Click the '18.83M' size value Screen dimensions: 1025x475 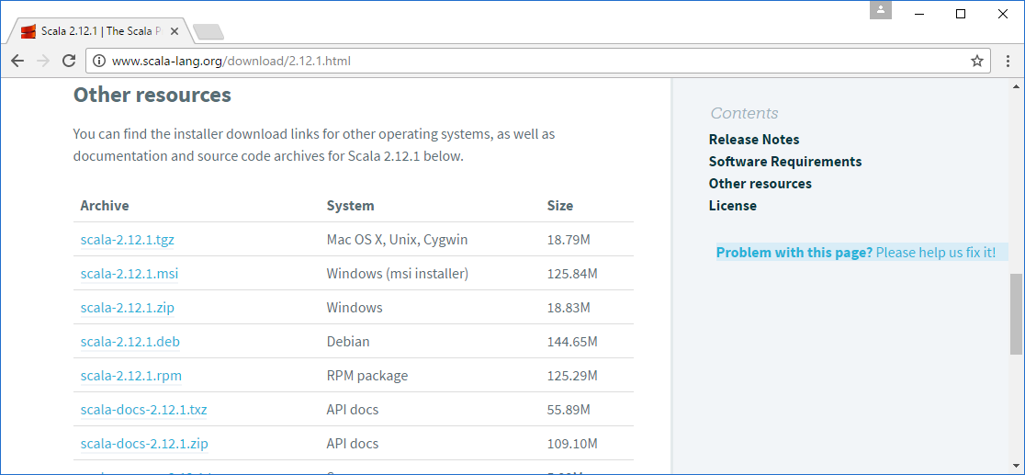coord(569,308)
